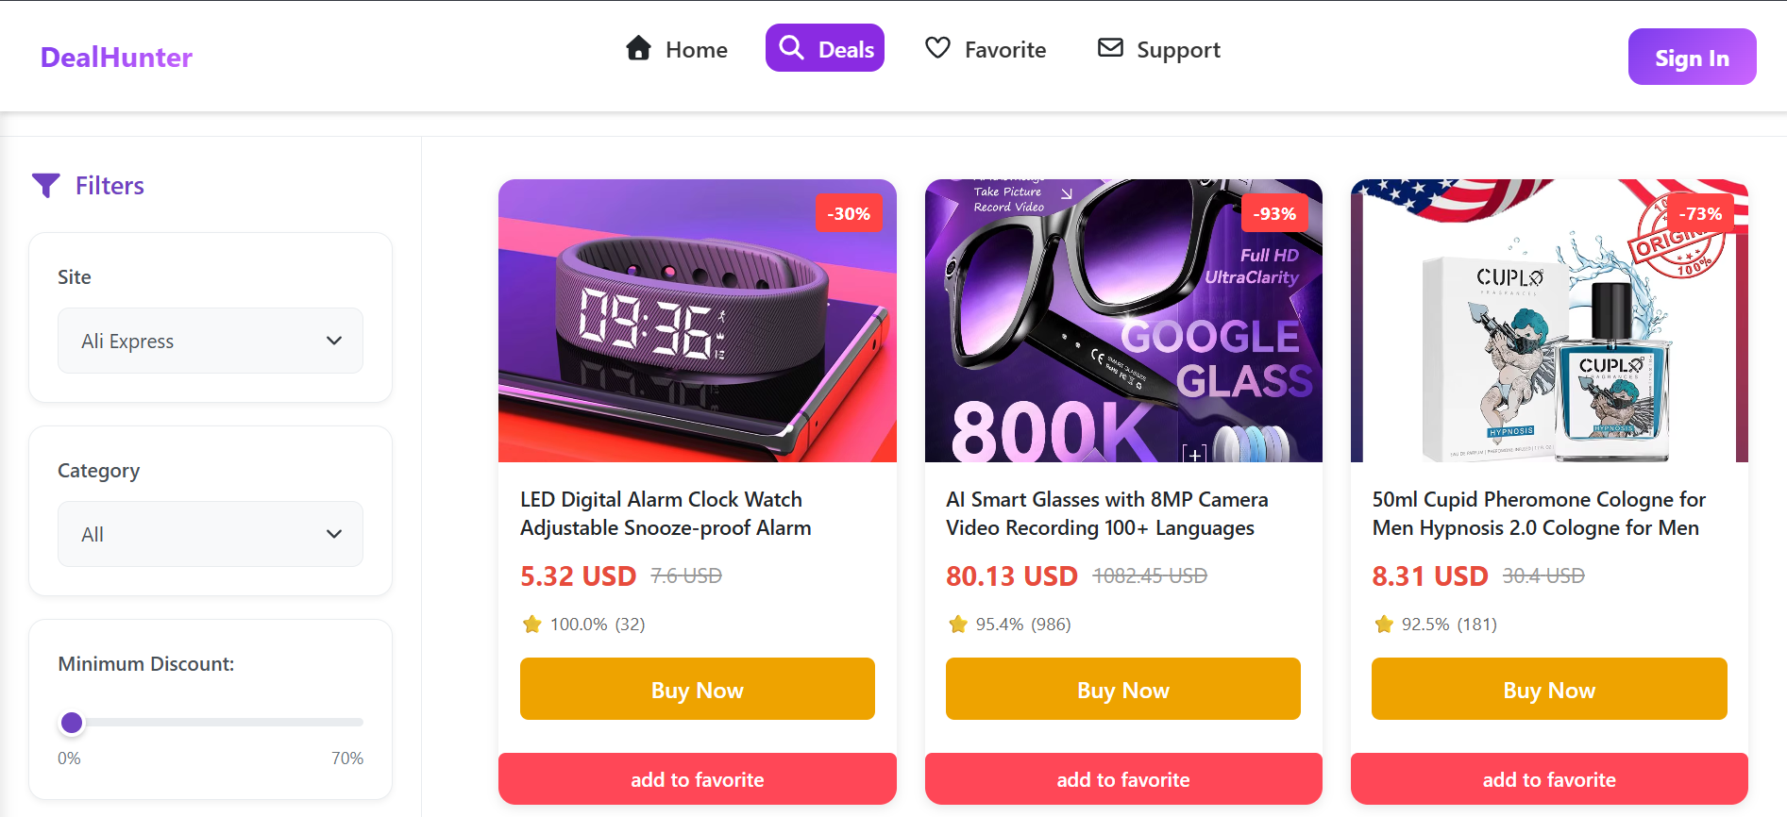Click the envelope icon next to Support

click(1109, 46)
